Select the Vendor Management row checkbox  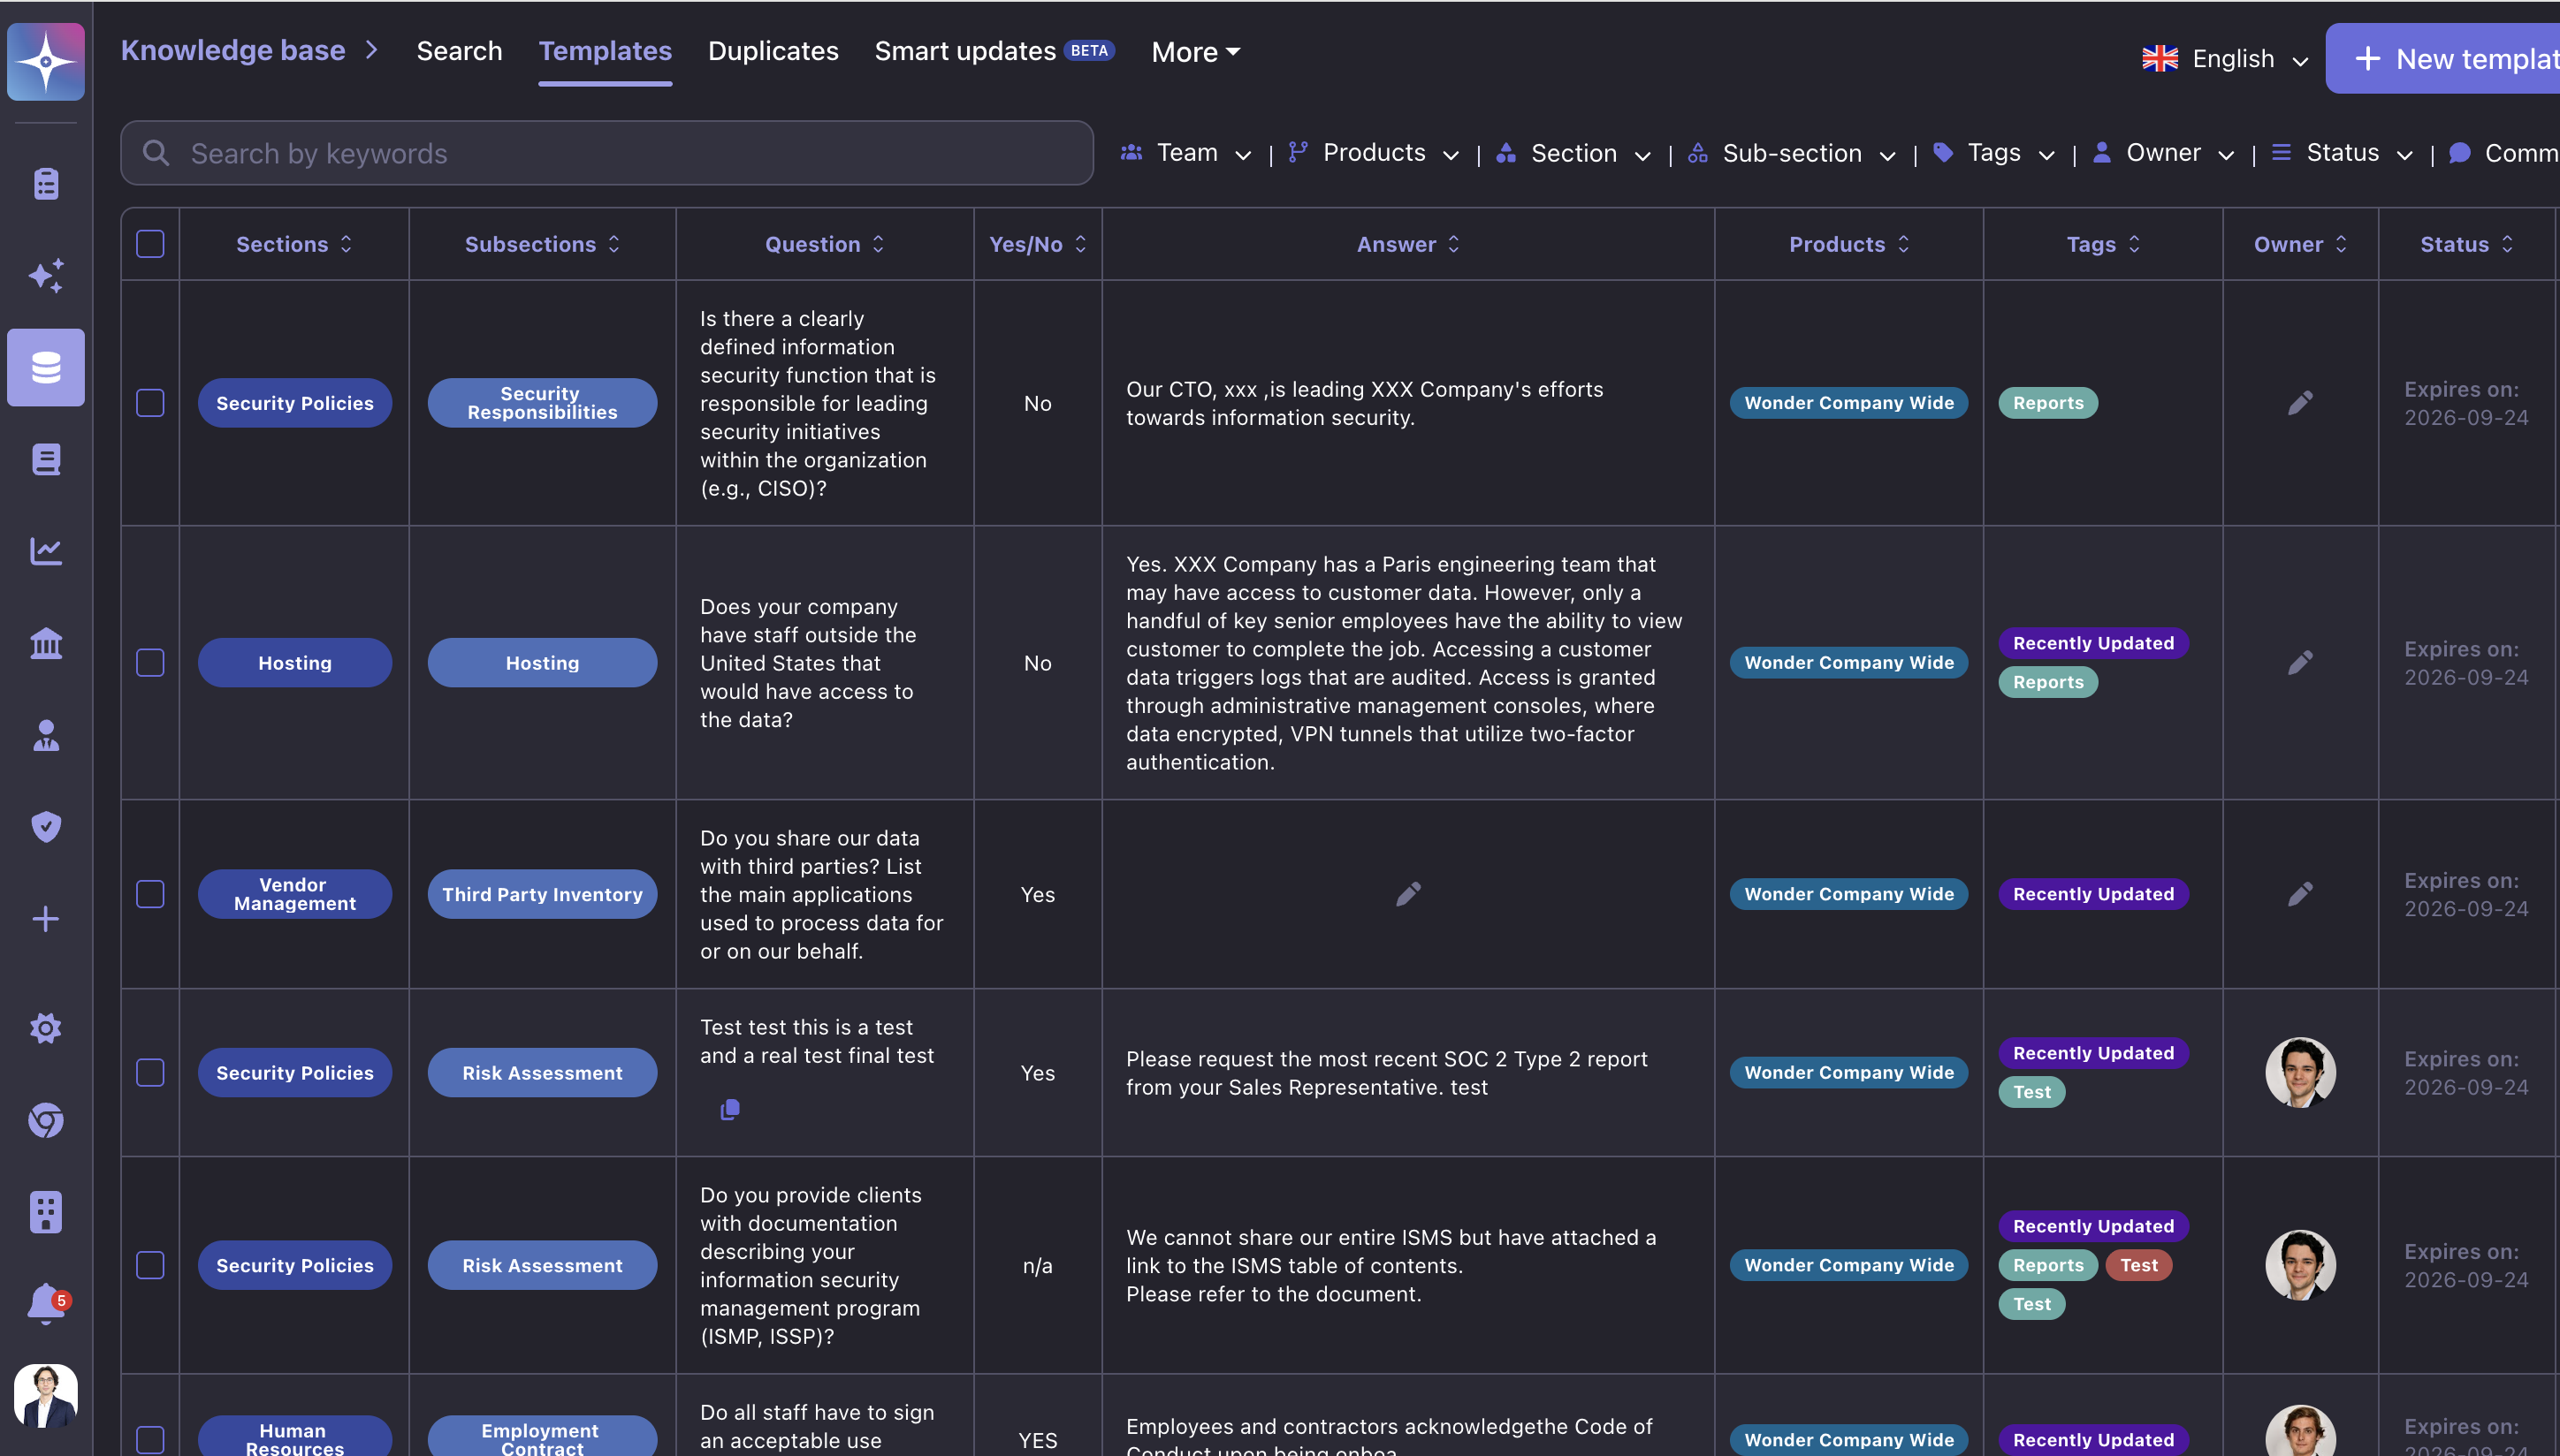[150, 894]
